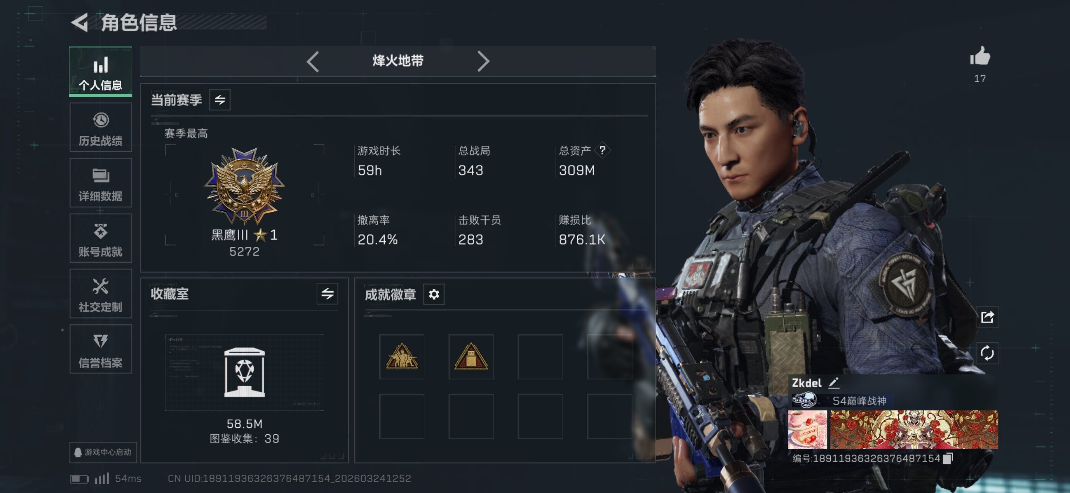Open the collection room display case thumbnail

click(x=244, y=372)
